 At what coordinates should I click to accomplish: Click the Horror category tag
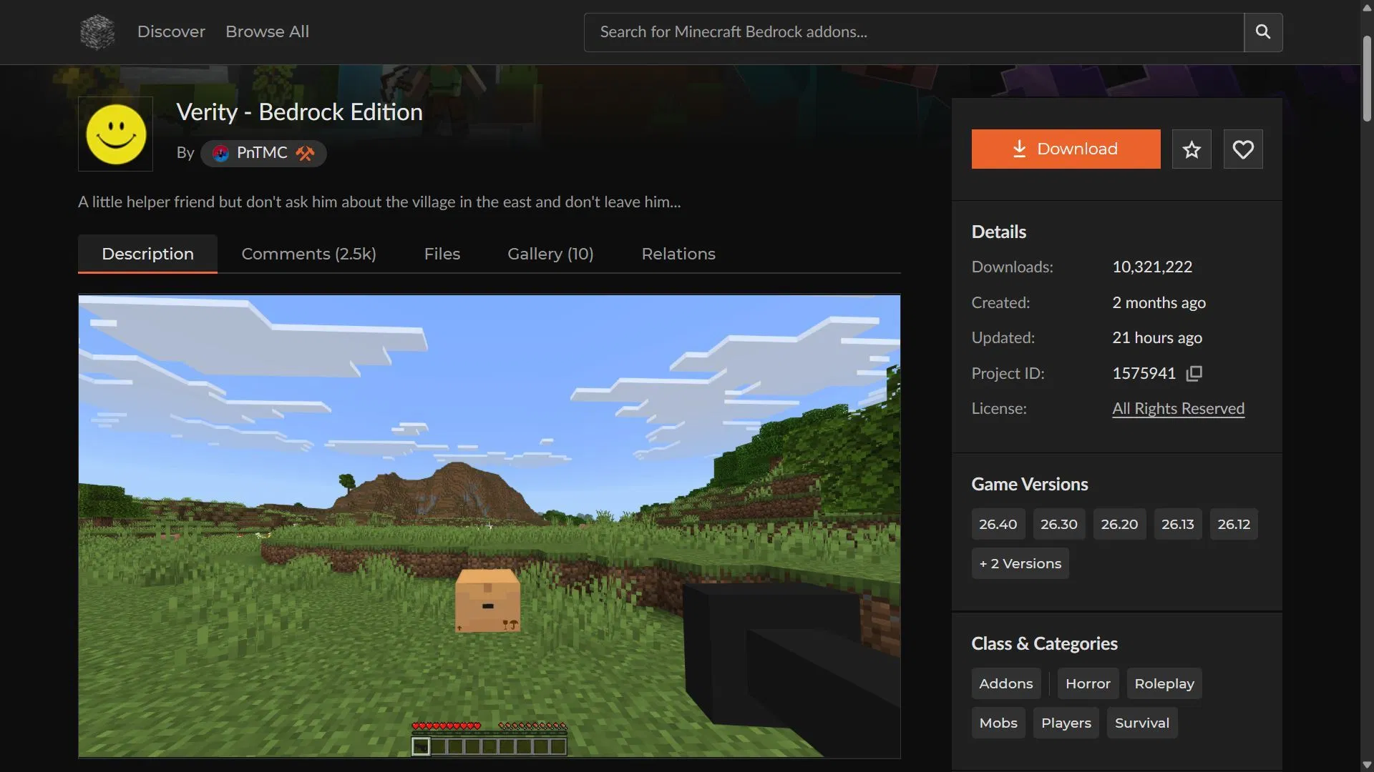coord(1088,683)
